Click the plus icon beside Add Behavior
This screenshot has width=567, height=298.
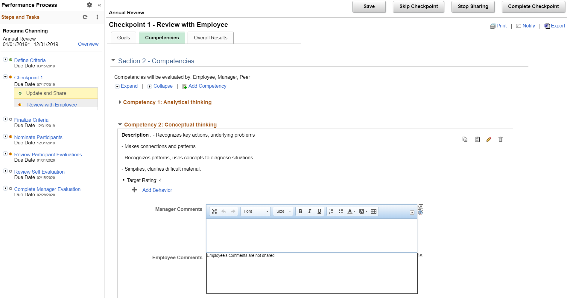pyautogui.click(x=134, y=190)
